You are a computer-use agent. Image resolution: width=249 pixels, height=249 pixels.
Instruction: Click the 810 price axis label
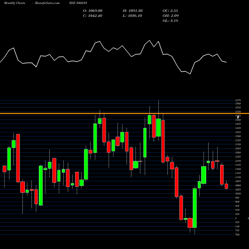[x=238, y=227]
